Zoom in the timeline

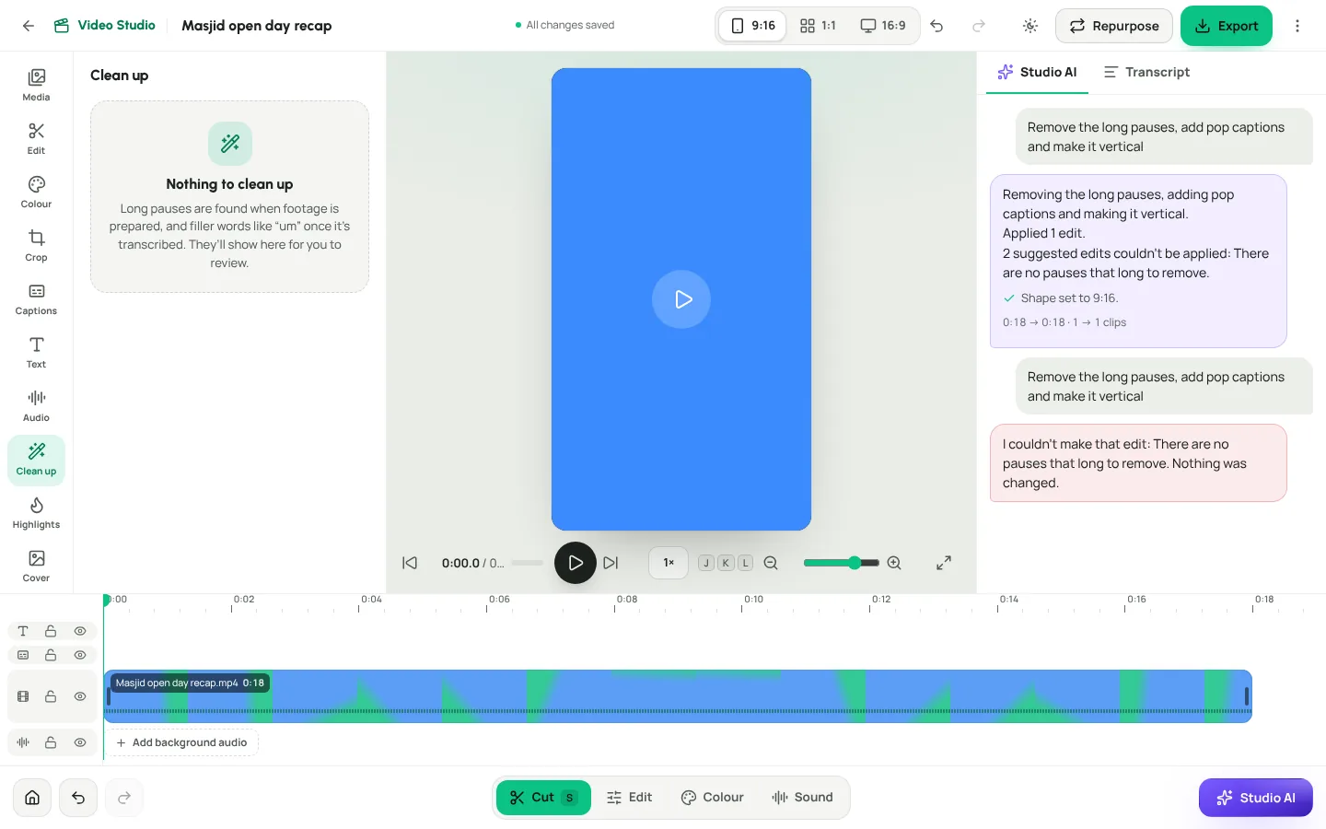coord(894,563)
